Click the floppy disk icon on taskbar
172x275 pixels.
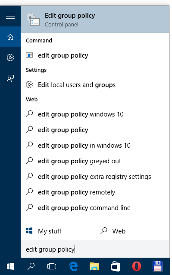[158, 266]
